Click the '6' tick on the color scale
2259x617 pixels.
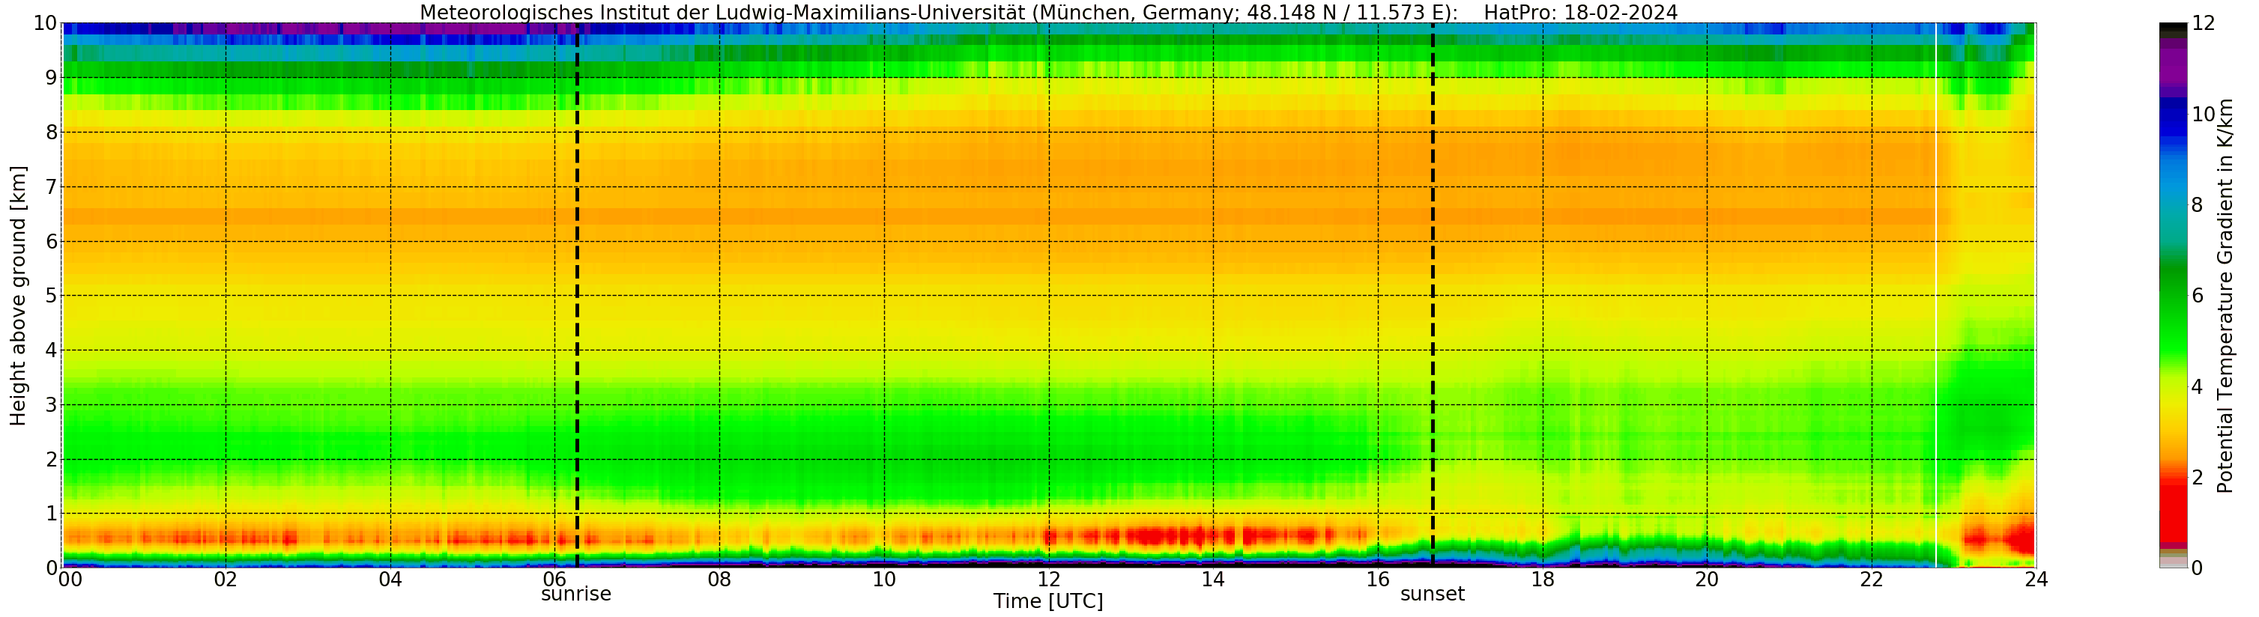(x=2197, y=295)
